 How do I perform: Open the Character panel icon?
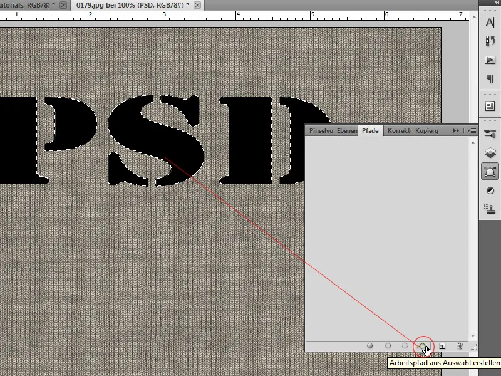[490, 23]
